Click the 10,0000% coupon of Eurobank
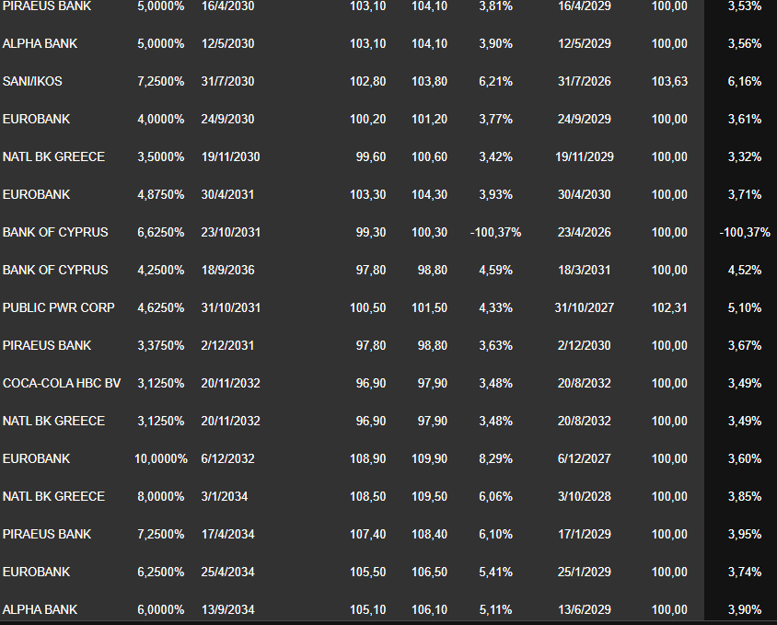The width and height of the screenshot is (777, 625). point(162,458)
